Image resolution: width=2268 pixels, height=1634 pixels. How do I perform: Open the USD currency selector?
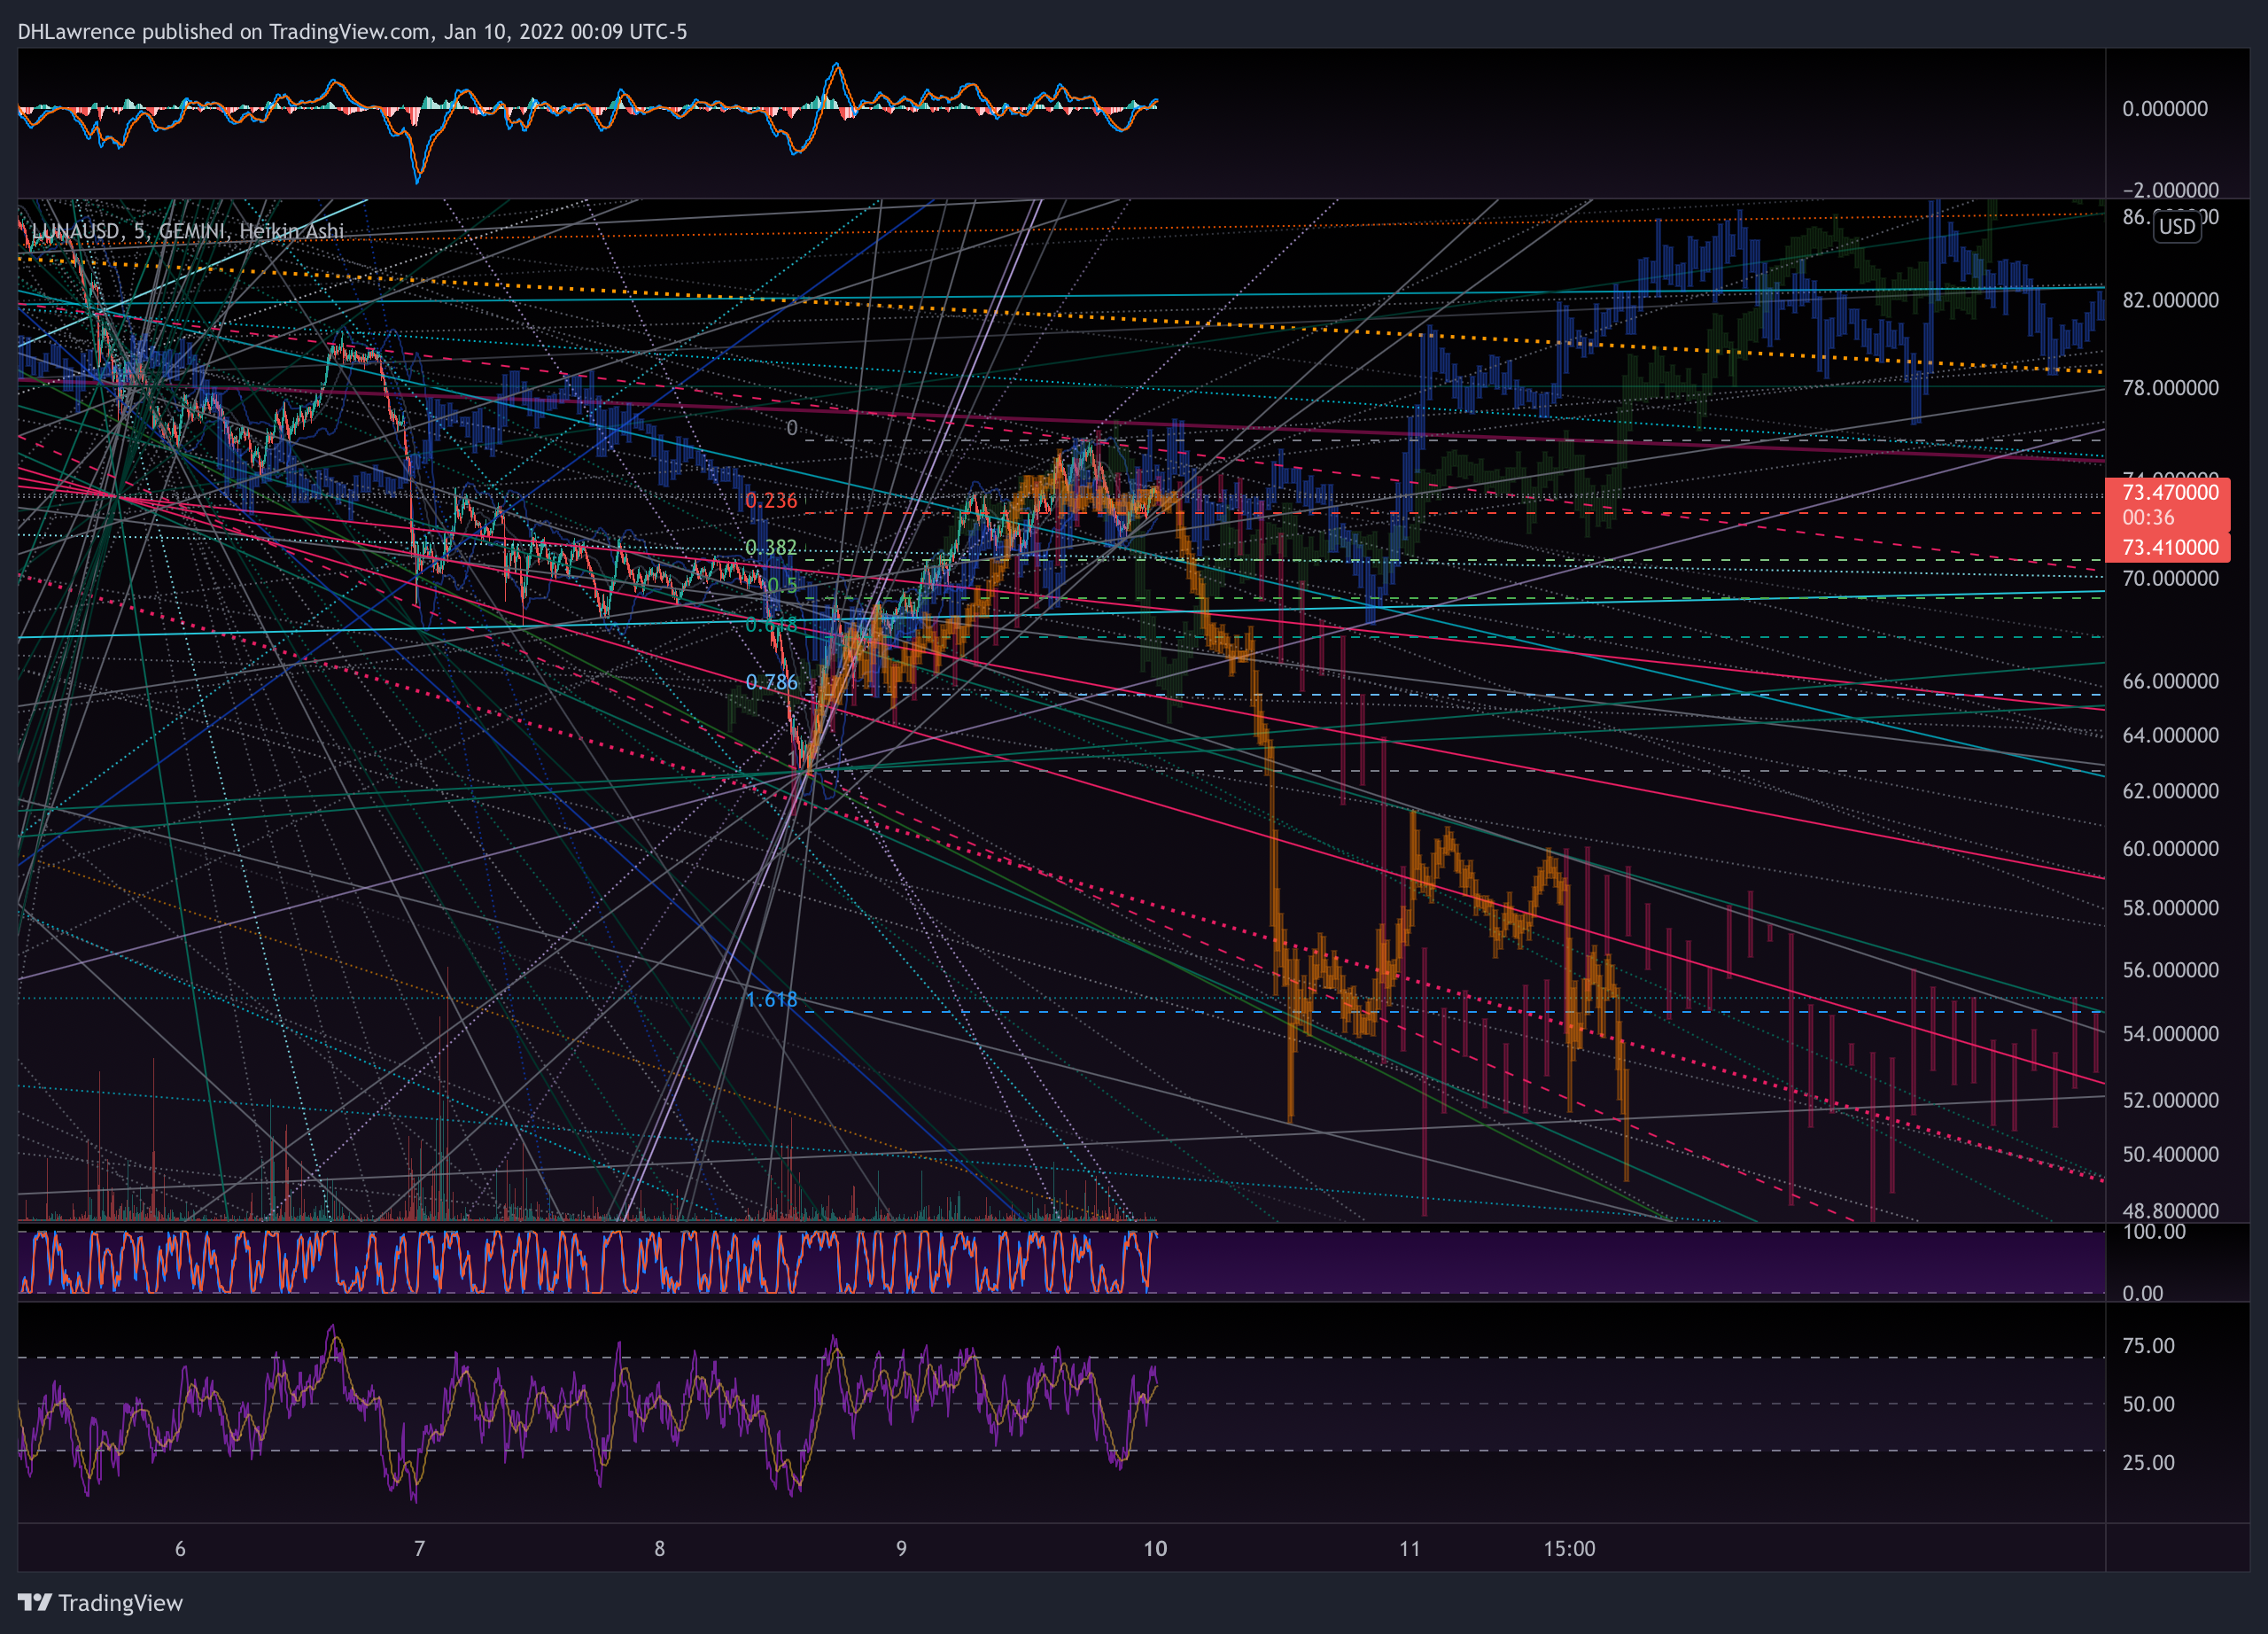pos(2176,226)
